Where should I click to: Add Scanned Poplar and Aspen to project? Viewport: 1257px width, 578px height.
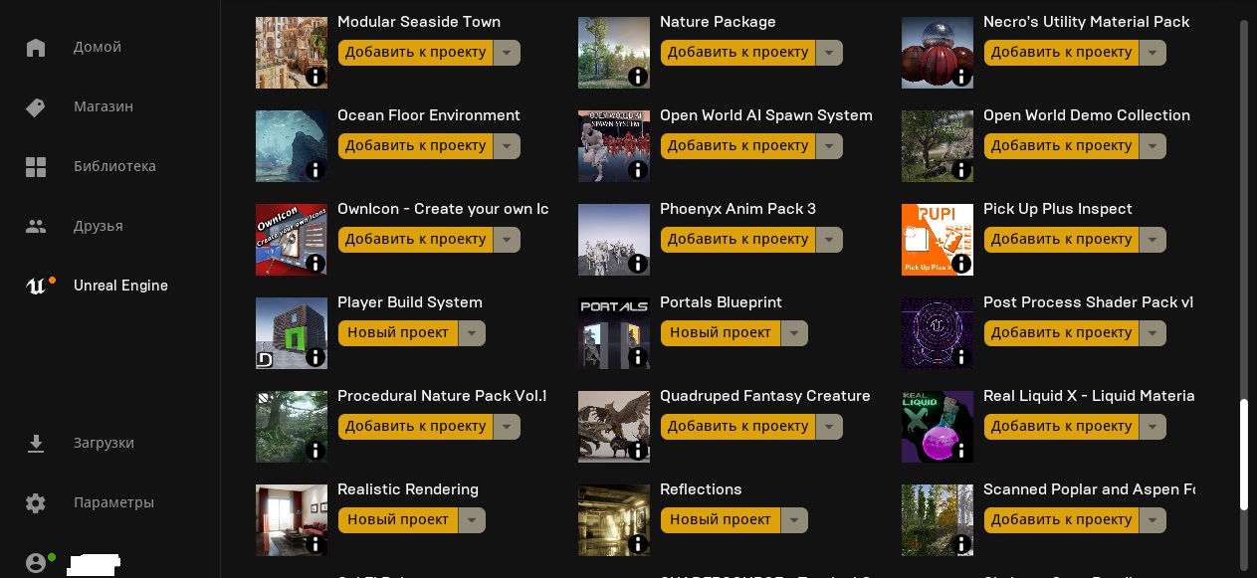(x=1061, y=519)
